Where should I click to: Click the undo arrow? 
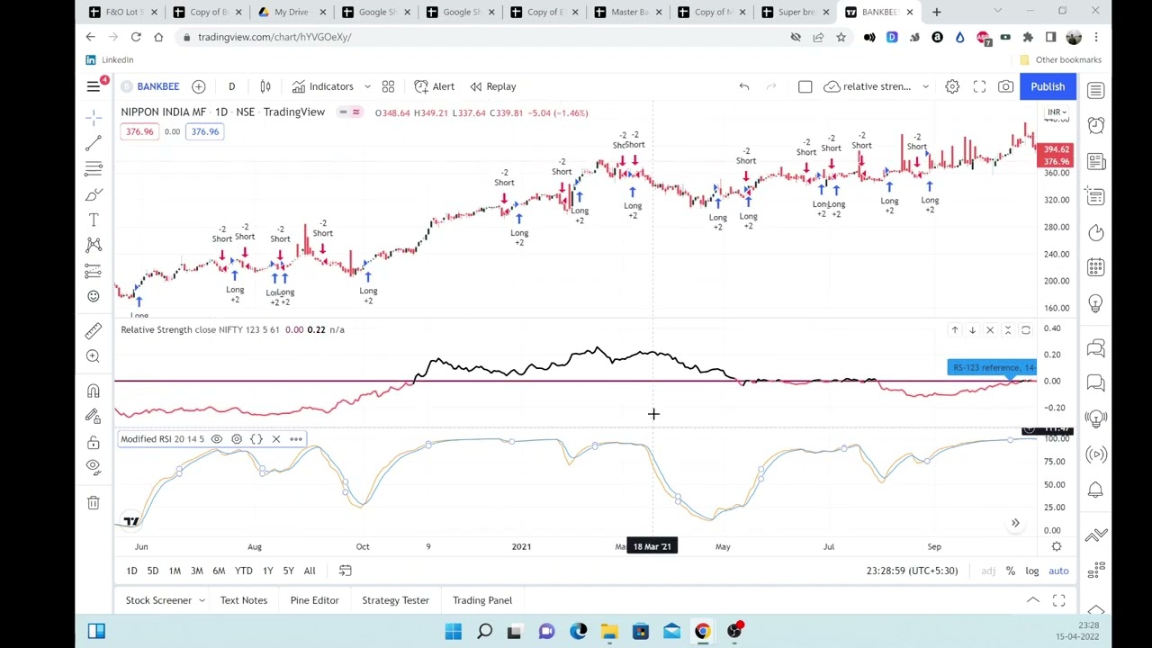point(744,86)
